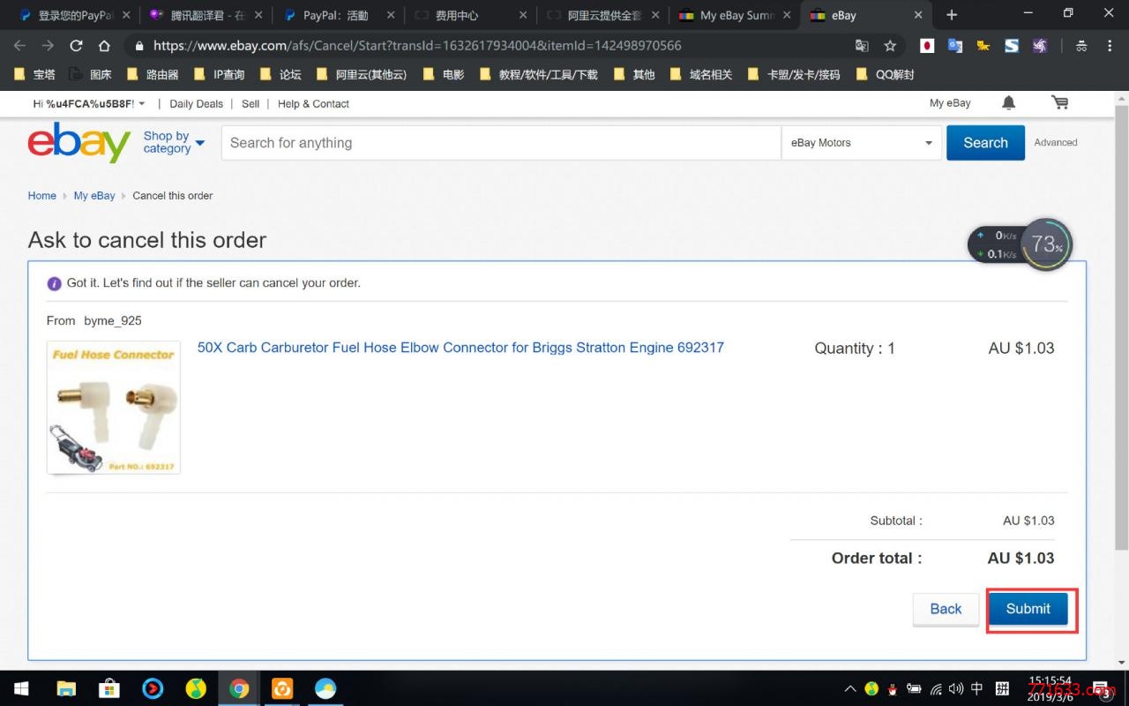The image size is (1129, 706).
Task: Go to My eBay in the header
Action: point(950,103)
